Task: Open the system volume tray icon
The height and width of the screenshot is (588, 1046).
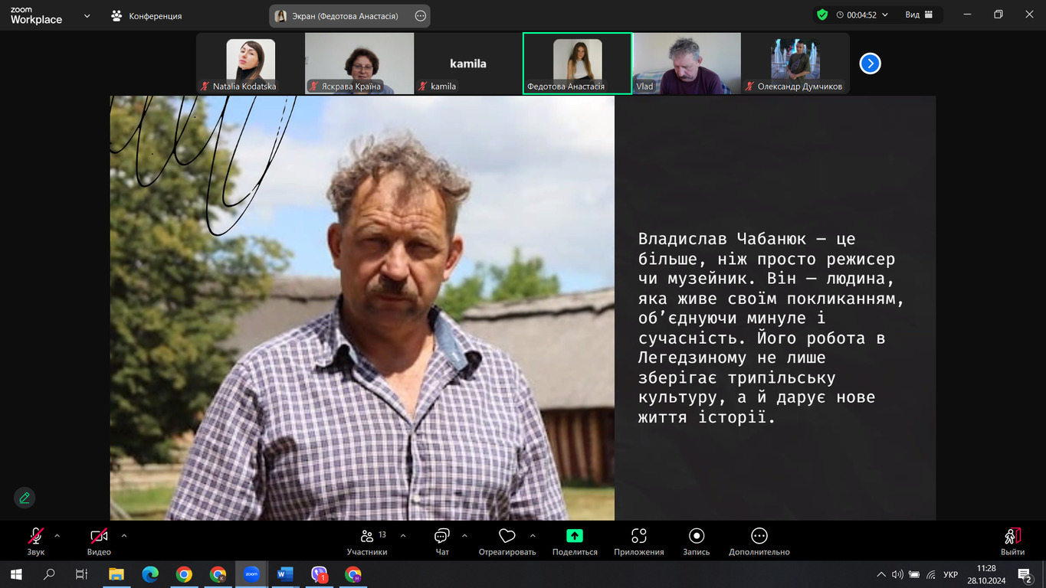Action: coord(897,574)
